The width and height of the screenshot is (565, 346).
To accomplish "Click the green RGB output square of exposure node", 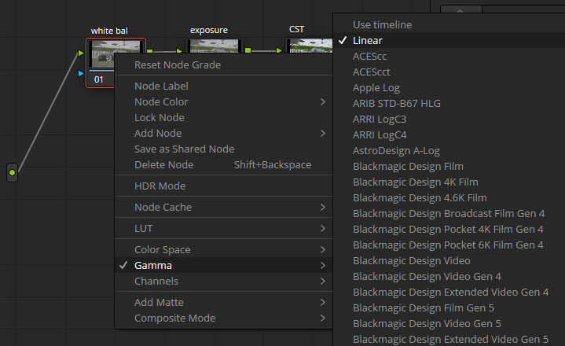I will tap(248, 51).
